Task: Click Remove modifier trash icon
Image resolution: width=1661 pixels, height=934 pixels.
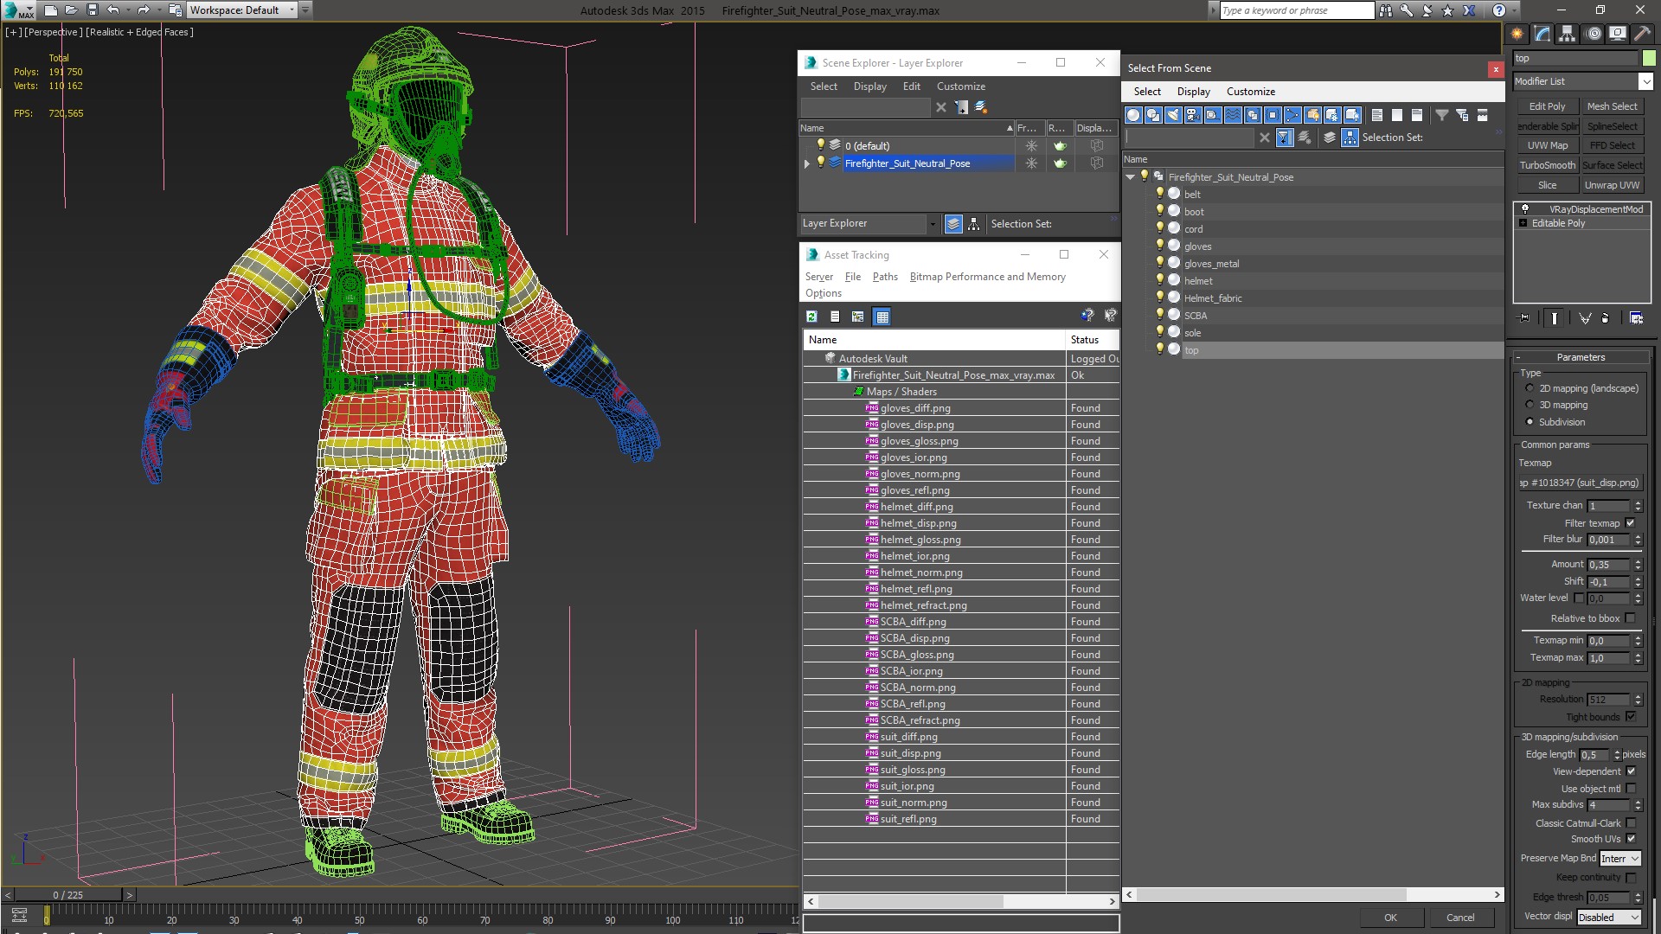Action: (x=1606, y=318)
